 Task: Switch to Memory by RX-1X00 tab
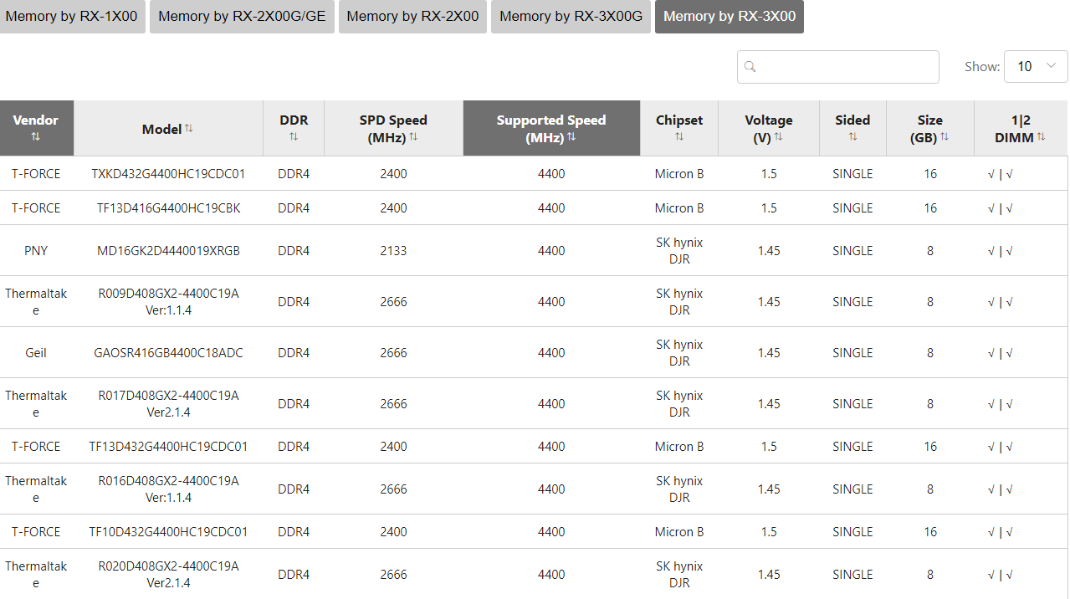click(x=72, y=17)
